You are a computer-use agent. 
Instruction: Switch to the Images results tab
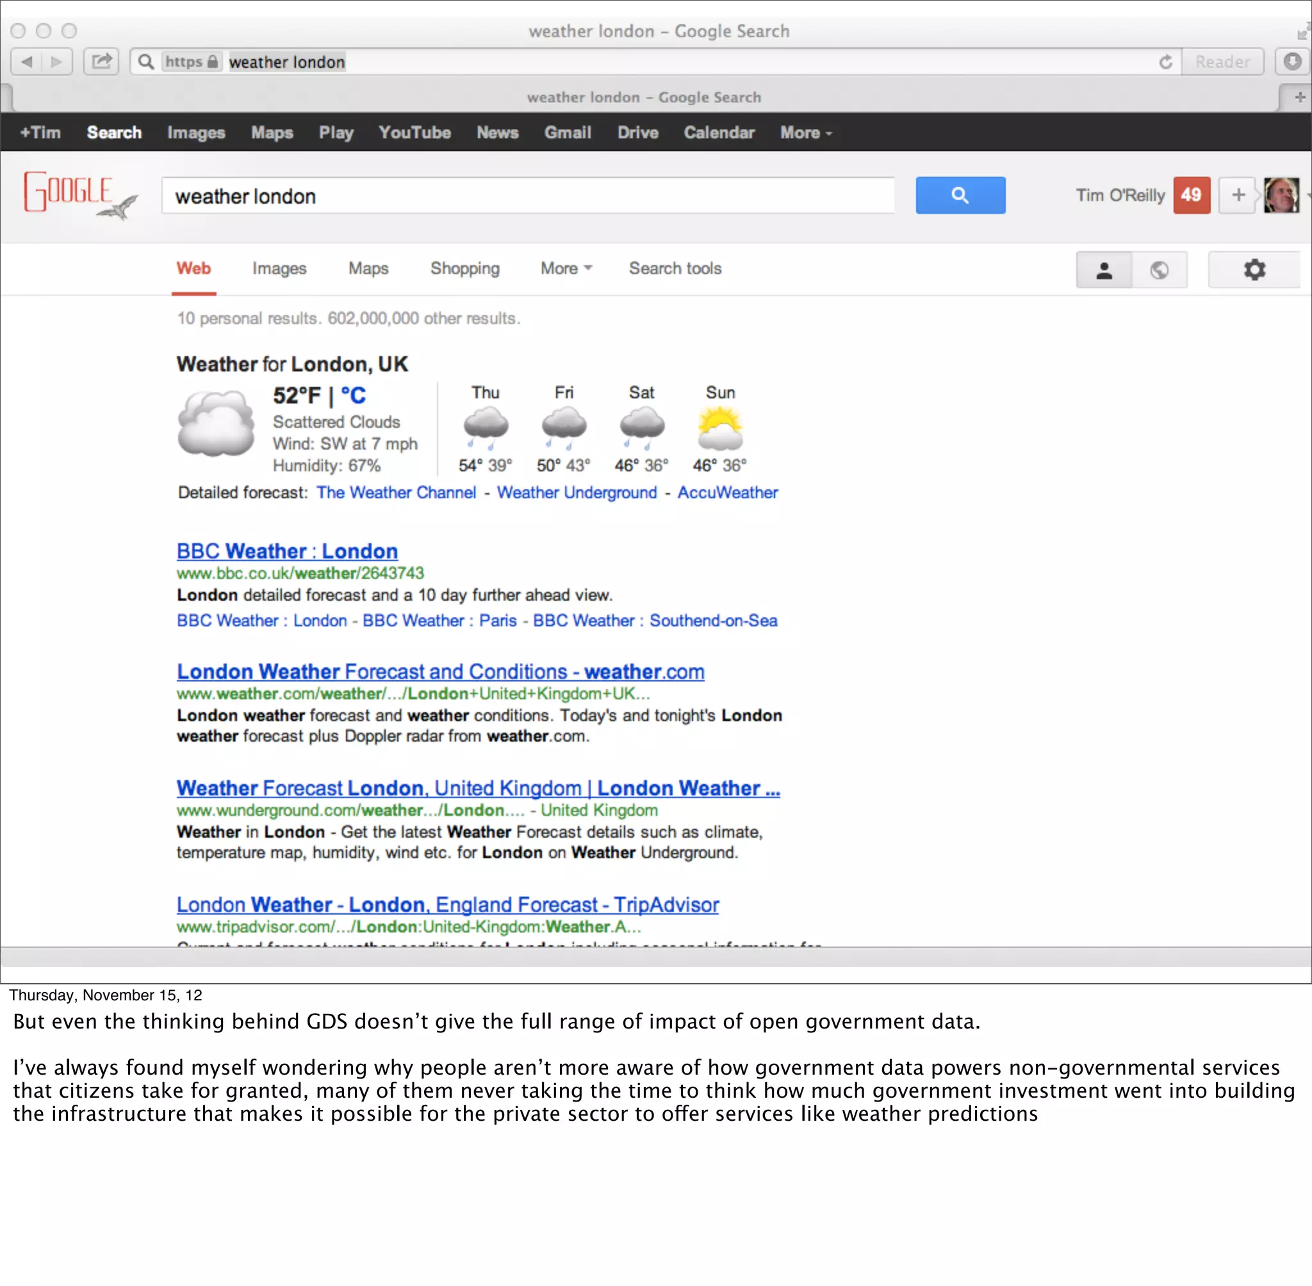tap(279, 268)
